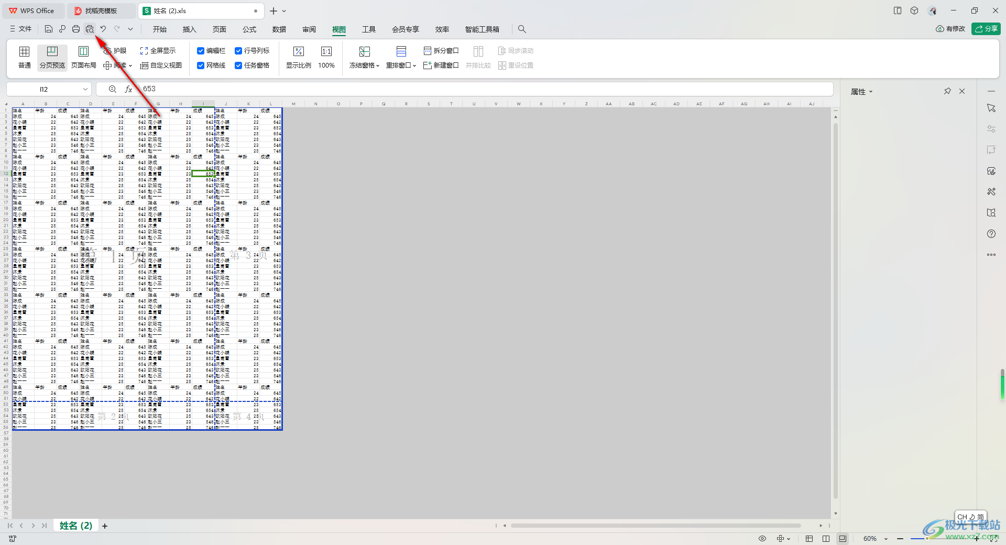The height and width of the screenshot is (545, 1006).
Task: Click the zoom out minus button
Action: tap(900, 539)
